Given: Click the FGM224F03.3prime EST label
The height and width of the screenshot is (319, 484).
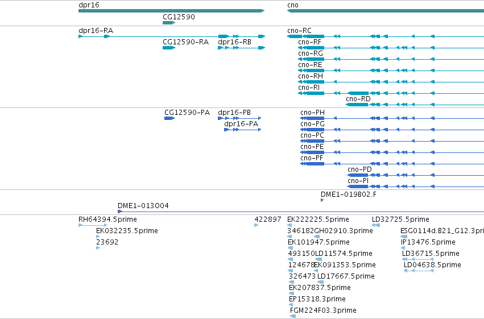Looking at the screenshot, I should coord(323,311).
